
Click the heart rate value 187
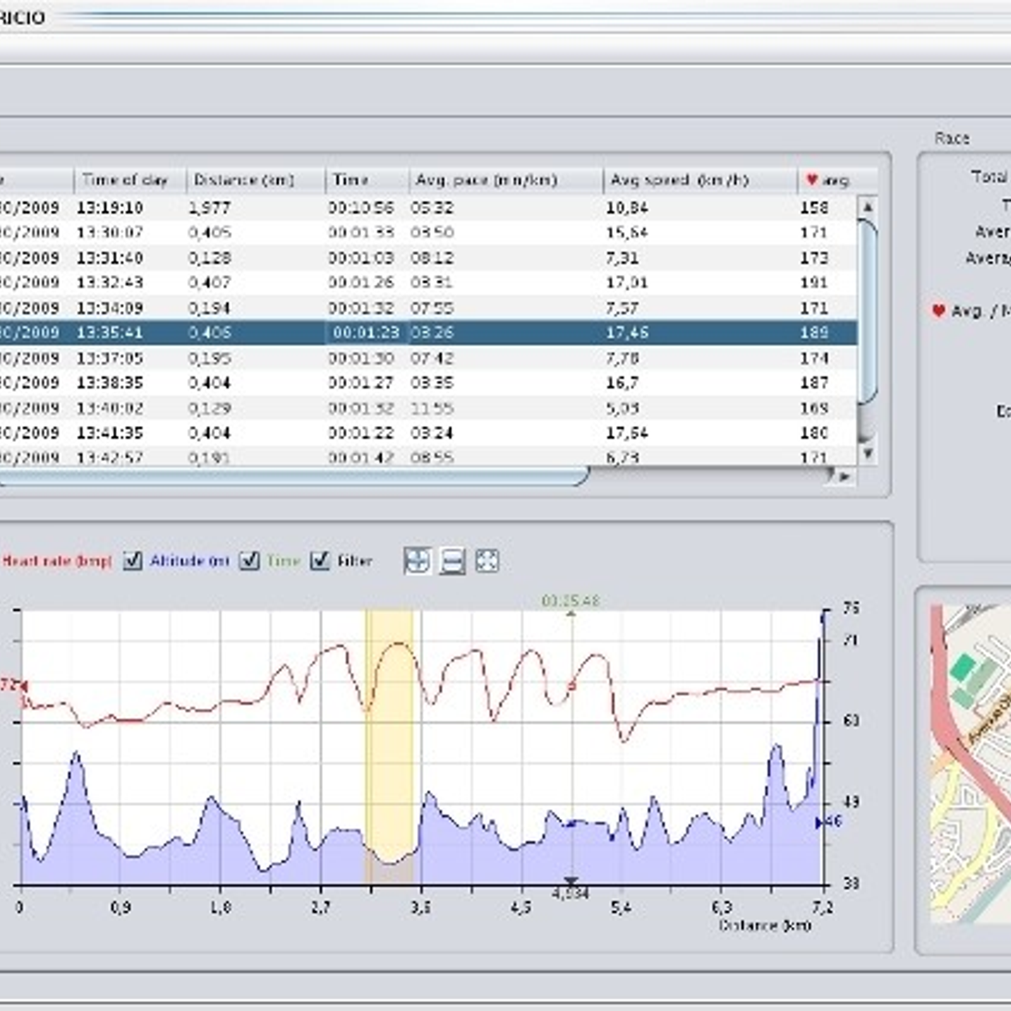[814, 383]
